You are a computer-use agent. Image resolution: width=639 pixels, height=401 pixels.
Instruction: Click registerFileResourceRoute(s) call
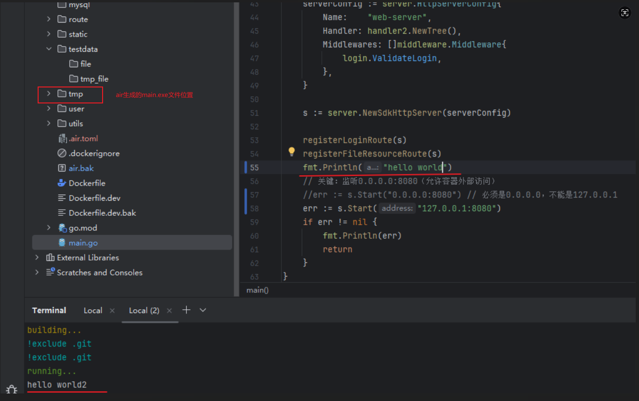pyautogui.click(x=372, y=154)
